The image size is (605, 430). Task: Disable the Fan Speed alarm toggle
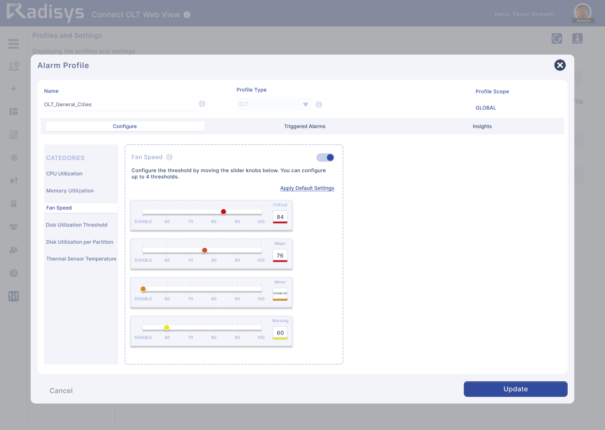[325, 157]
